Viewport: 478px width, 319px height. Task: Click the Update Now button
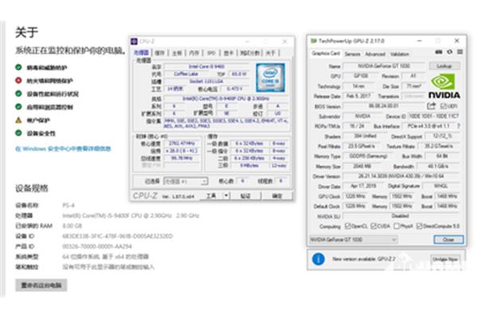[445, 259]
